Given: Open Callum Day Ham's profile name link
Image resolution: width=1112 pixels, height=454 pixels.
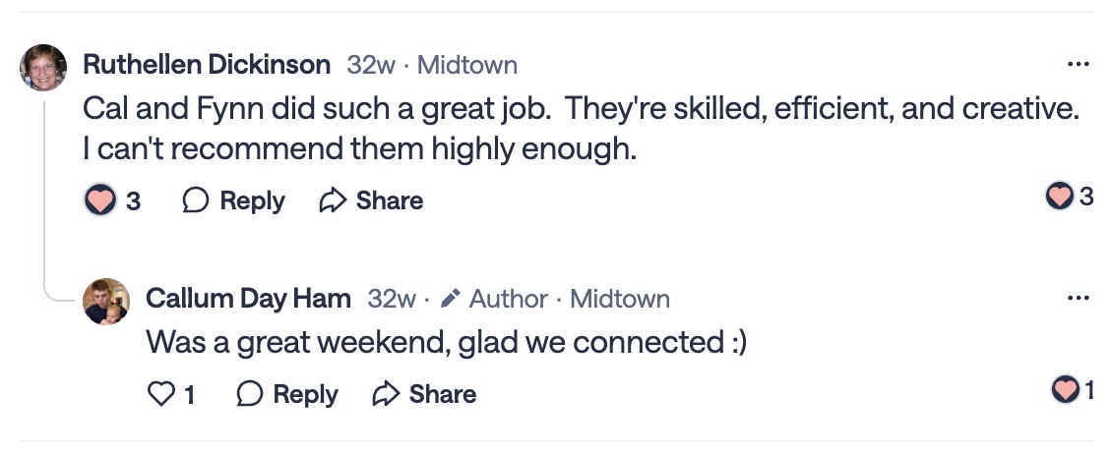Looking at the screenshot, I should (248, 298).
